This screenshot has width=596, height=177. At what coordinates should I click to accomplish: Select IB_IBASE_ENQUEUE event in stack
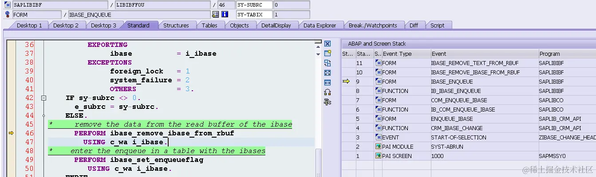(x=456, y=91)
